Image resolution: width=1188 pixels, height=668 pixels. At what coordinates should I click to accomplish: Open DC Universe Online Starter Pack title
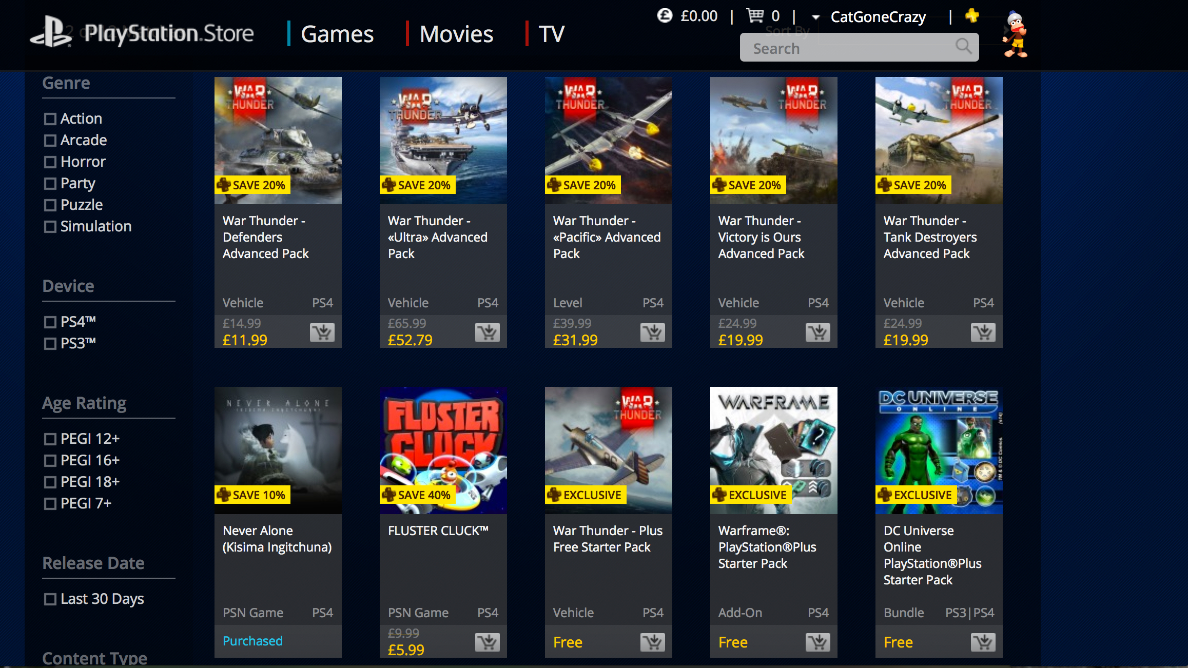tap(932, 555)
